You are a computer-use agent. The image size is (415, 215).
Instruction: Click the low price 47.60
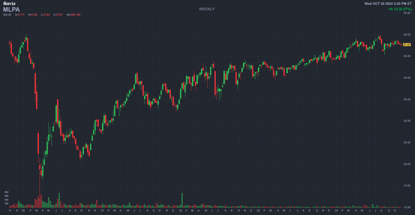tap(46, 15)
